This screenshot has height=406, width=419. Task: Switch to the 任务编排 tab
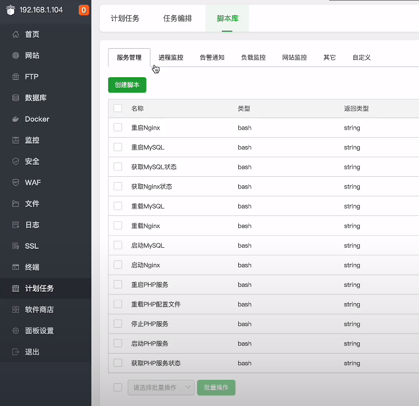tap(178, 19)
